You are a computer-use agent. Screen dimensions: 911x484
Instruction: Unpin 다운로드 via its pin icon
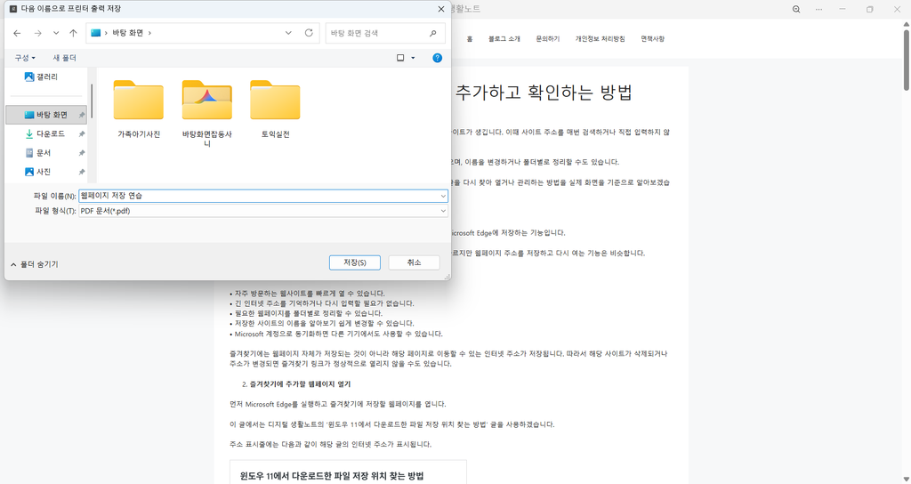(x=81, y=134)
